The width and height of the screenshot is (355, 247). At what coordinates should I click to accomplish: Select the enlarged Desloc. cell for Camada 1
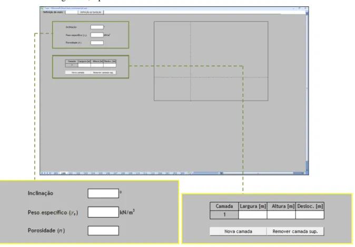[x=310, y=215]
